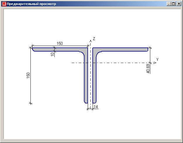This screenshot has width=183, height=143.
Task: Select the right angle's horizontal flange
Action: (x=123, y=50)
